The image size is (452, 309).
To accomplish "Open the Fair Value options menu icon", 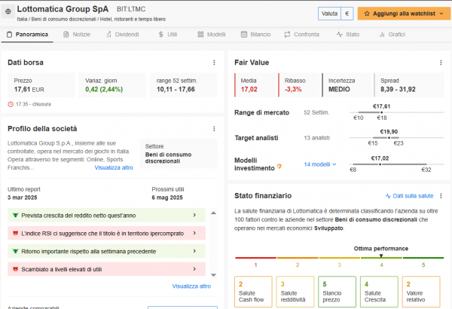I will click(x=441, y=63).
